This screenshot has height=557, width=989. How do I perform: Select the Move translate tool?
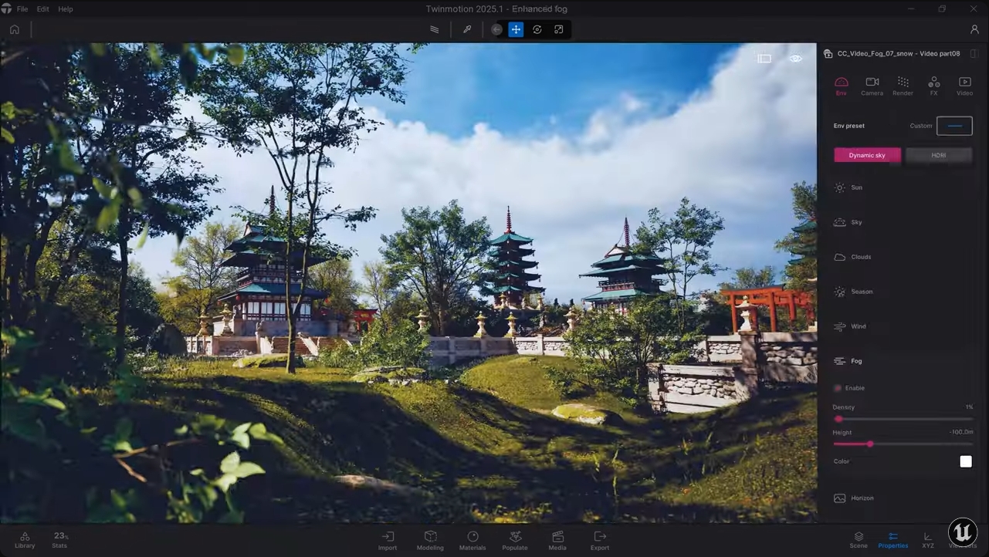pos(516,29)
